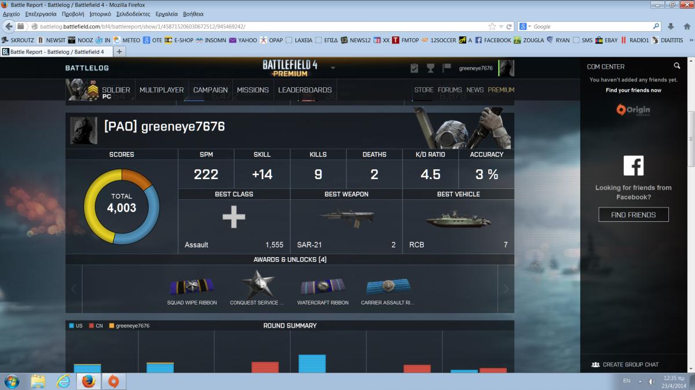Image resolution: width=695 pixels, height=390 pixels.
Task: Click Find your friends now link
Action: click(634, 90)
